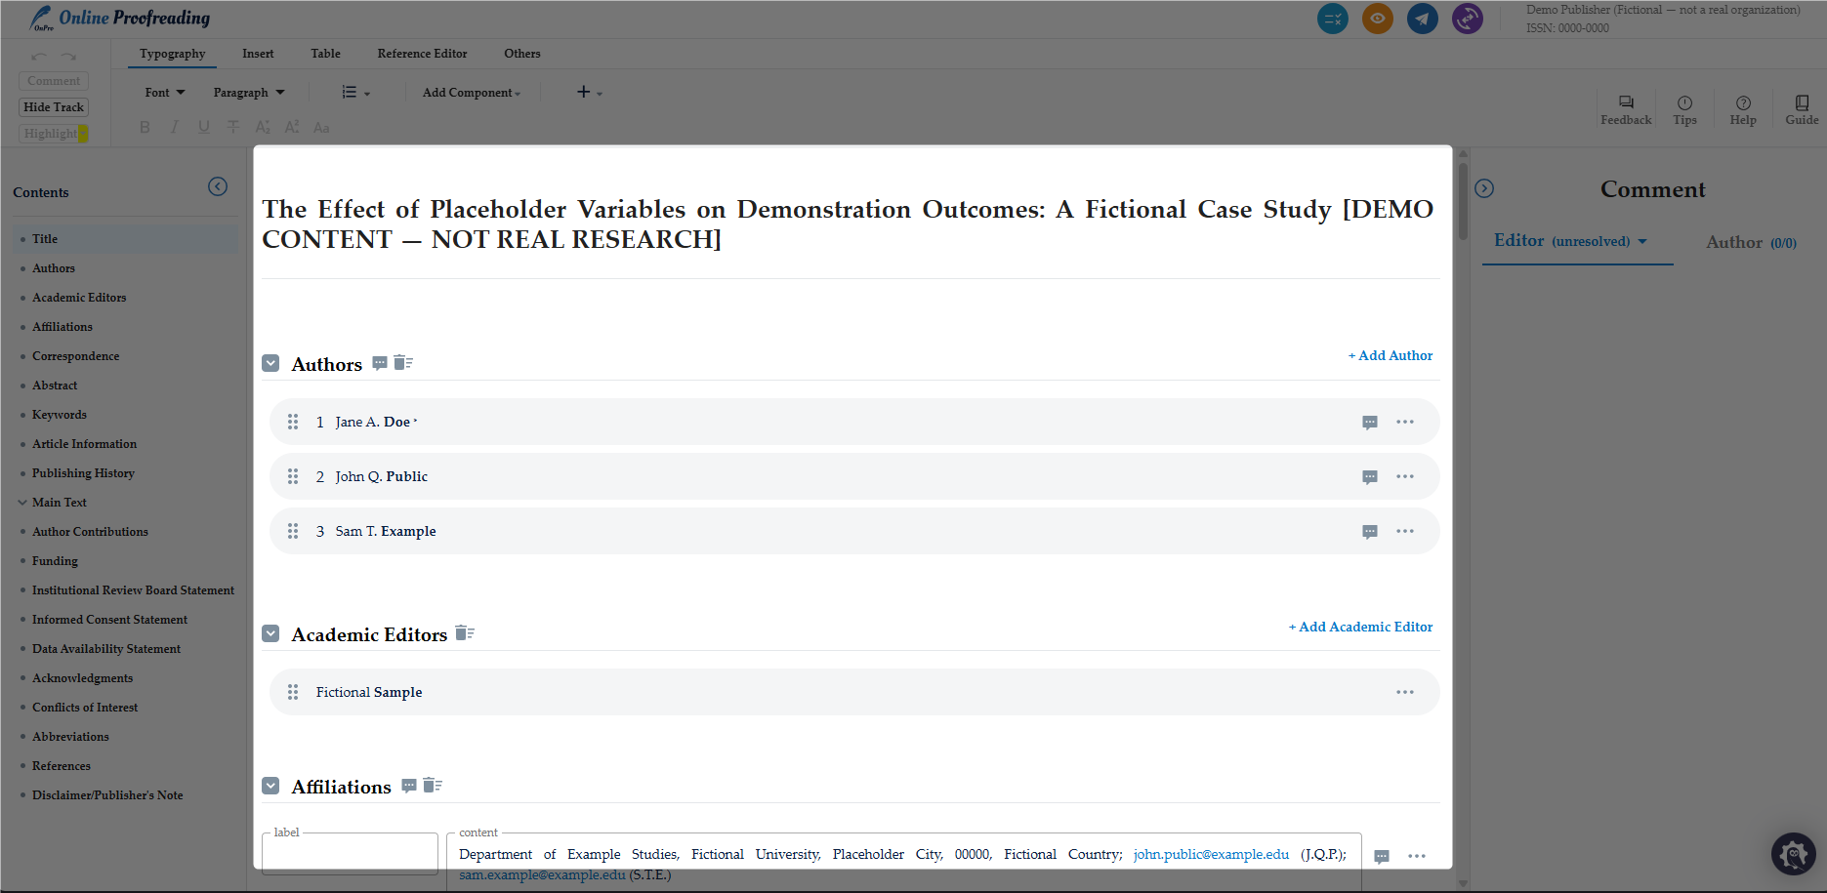Open the list style dropdown
1827x893 pixels.
tap(355, 93)
